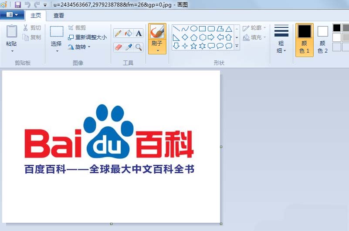The width and height of the screenshot is (349, 231).
Task: Choose the Hexagon shape
Action: coord(202,37)
